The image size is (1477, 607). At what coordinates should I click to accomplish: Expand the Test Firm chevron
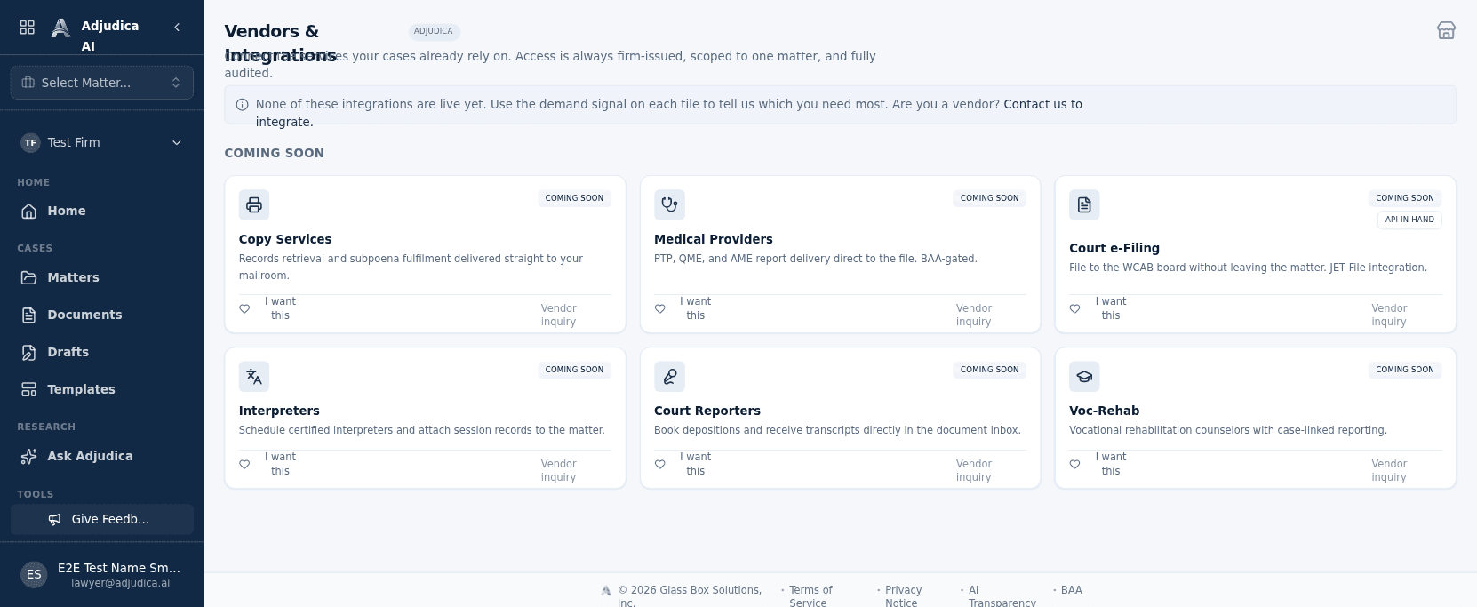pyautogui.click(x=177, y=142)
